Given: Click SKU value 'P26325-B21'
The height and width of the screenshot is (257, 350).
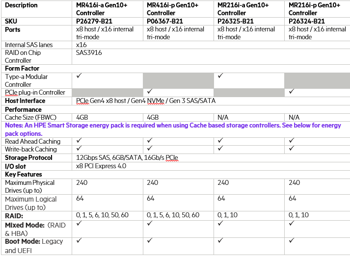Looking at the screenshot, I should point(236,21).
